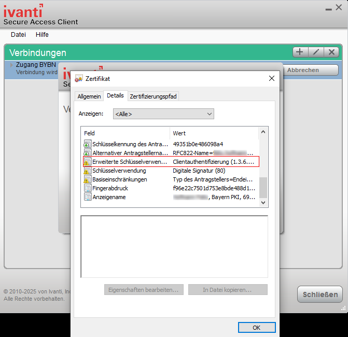Click warning icon of Basiseinschränkungen row
The image size is (348, 337).
click(88, 179)
